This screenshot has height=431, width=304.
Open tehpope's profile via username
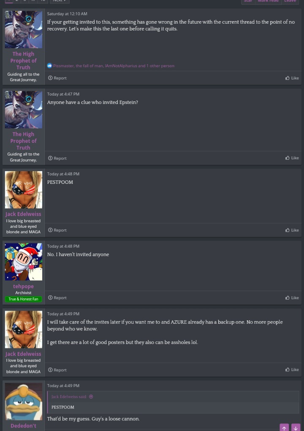tap(23, 286)
